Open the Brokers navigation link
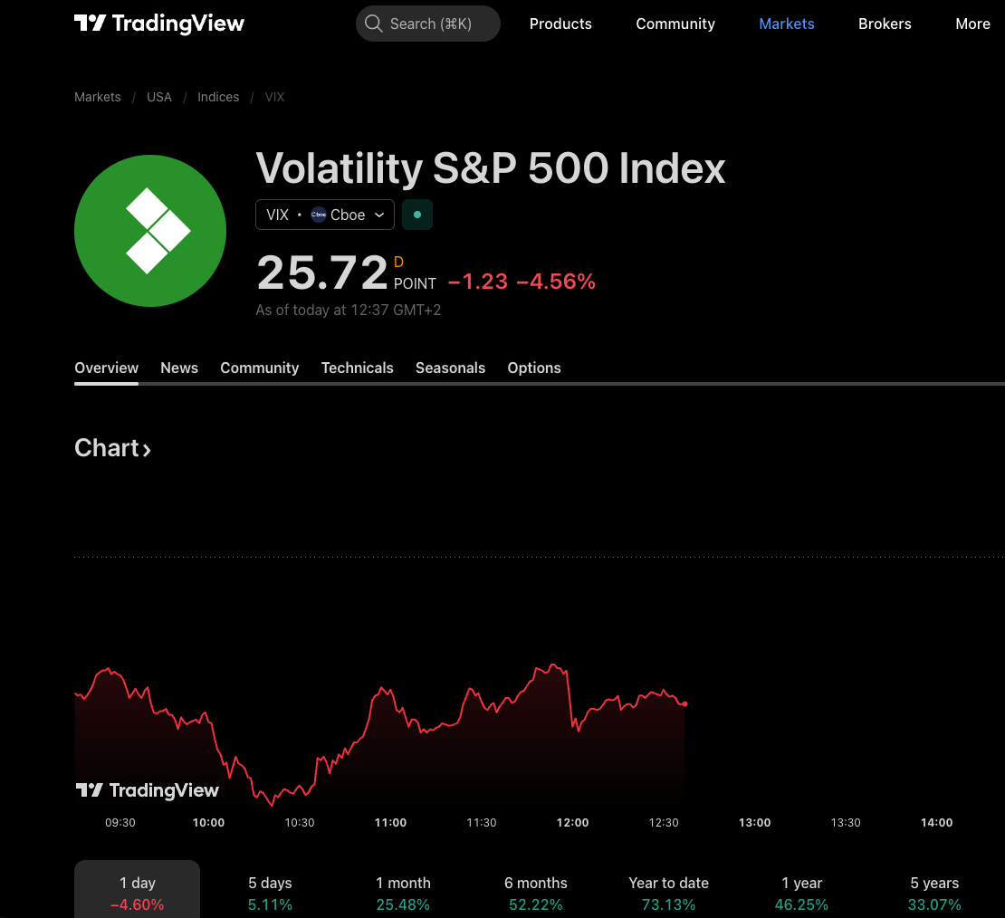This screenshot has width=1005, height=918. [885, 24]
